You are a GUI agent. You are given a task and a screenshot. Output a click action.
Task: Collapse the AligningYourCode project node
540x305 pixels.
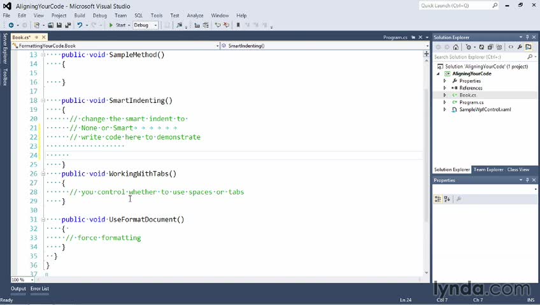(x=438, y=74)
